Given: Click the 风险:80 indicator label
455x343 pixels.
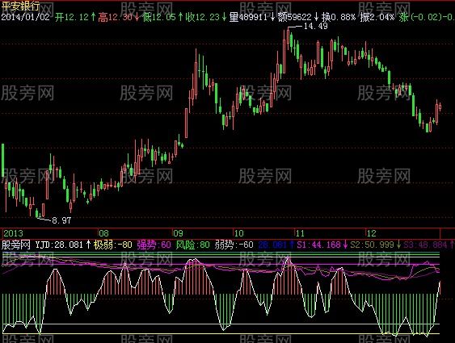Looking at the screenshot, I should tap(192, 245).
